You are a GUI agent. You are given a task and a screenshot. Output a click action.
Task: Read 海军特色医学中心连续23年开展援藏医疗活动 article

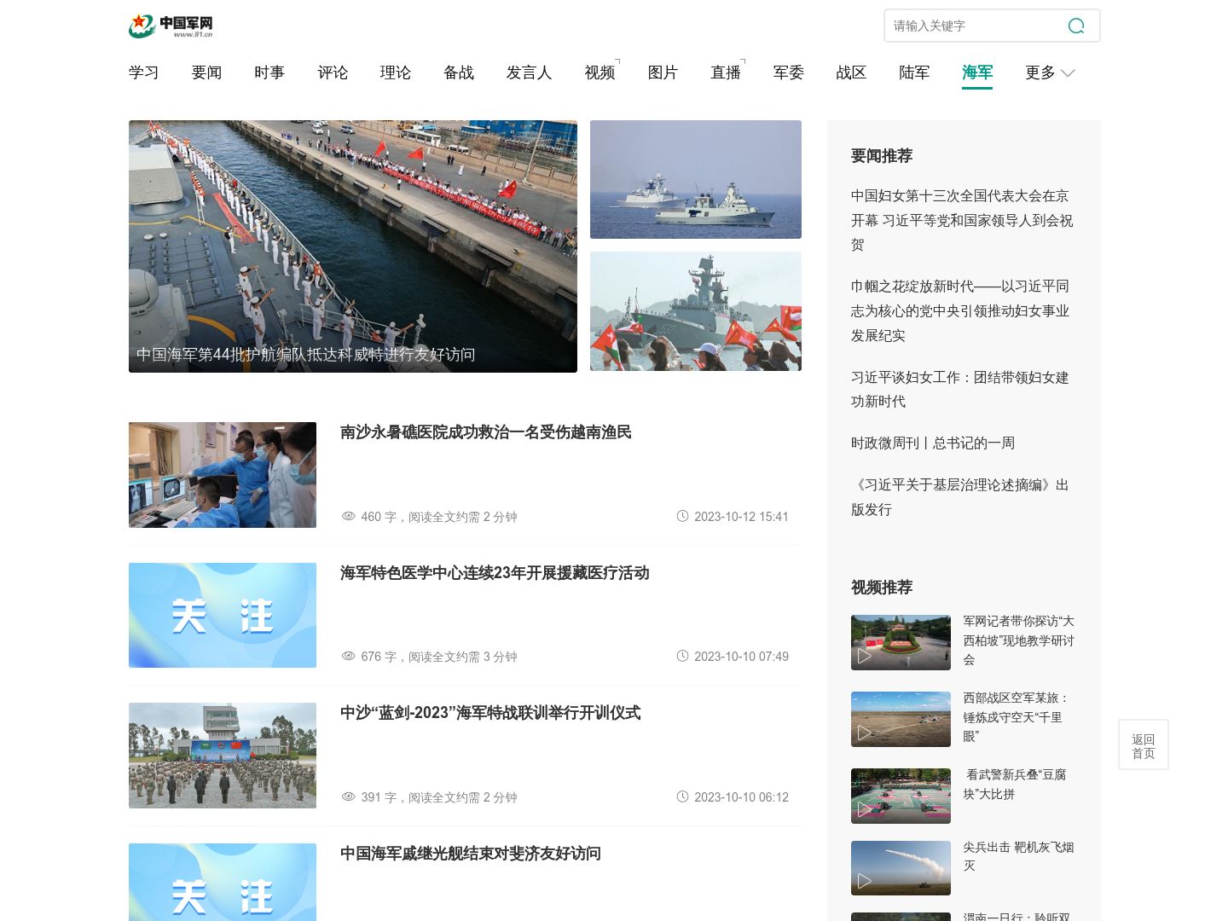pyautogui.click(x=495, y=573)
